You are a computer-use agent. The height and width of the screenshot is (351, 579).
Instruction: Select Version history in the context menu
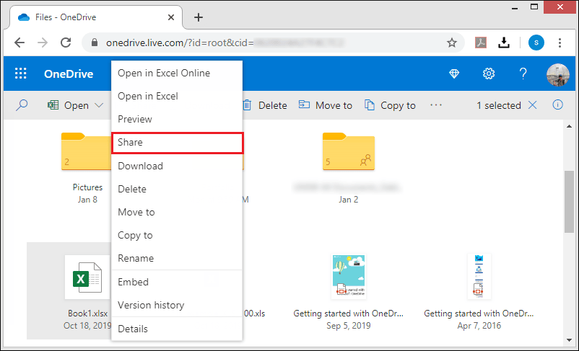tap(177, 306)
